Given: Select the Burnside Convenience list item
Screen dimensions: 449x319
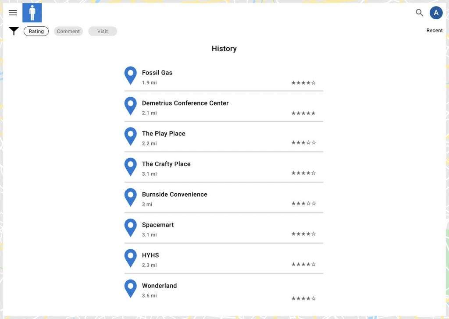Looking at the screenshot, I should (224, 198).
